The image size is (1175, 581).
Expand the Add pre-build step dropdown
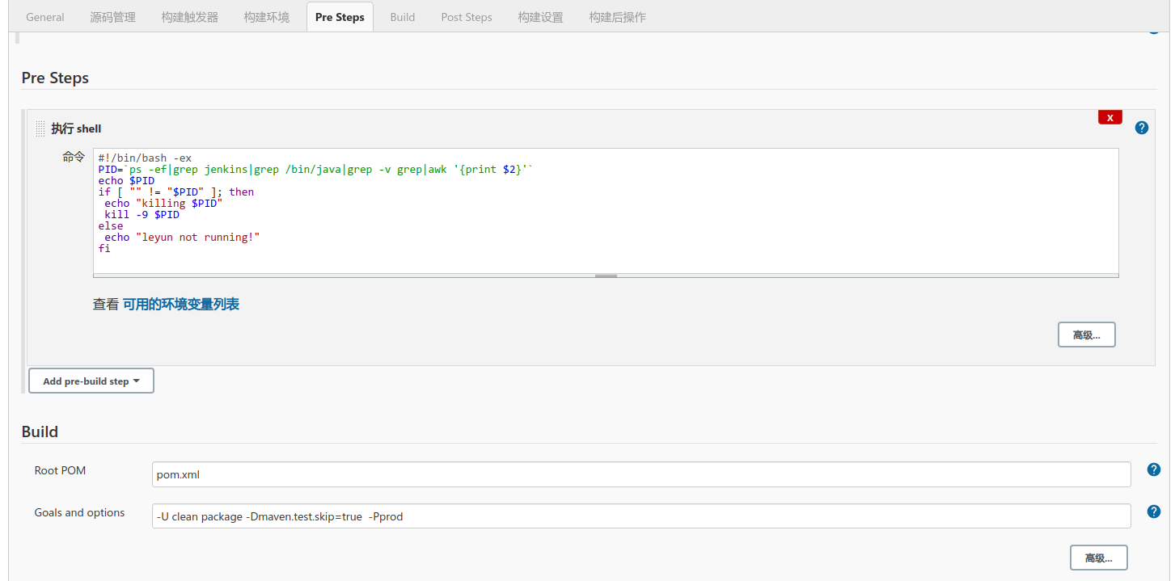[91, 381]
